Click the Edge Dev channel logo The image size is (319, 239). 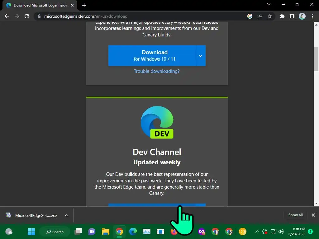click(x=157, y=122)
